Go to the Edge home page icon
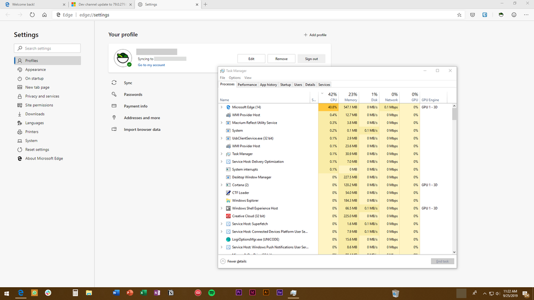Viewport: 534px width, 300px height. click(x=44, y=14)
